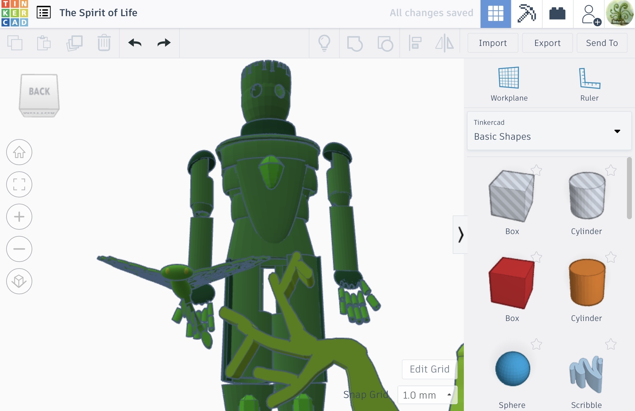Click the Duplicate and repeat icon
The width and height of the screenshot is (635, 411).
pos(74,43)
